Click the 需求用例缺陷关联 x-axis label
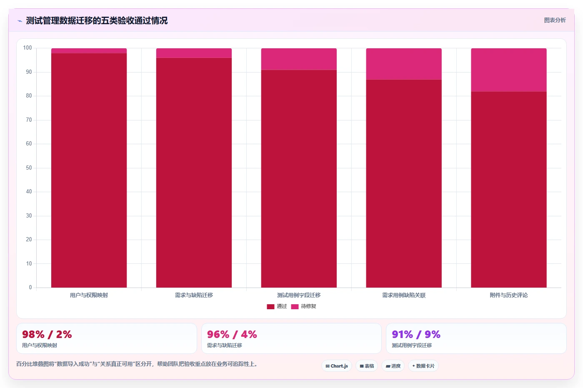This screenshot has width=583, height=388. tap(404, 295)
